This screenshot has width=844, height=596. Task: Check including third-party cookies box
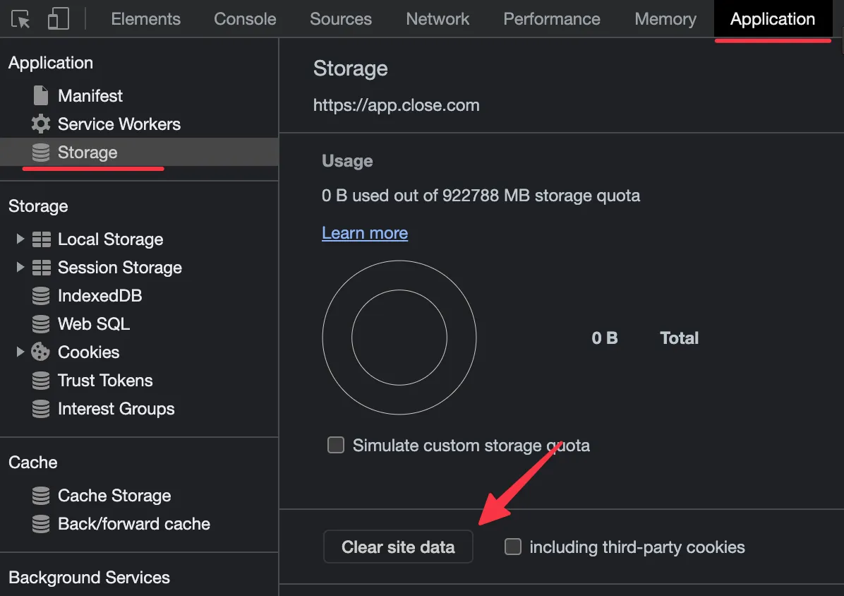click(513, 547)
